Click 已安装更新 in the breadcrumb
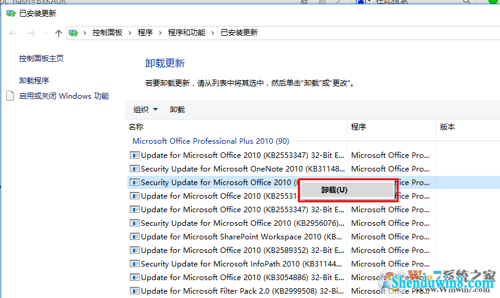Image resolution: width=500 pixels, height=298 pixels. (x=239, y=33)
